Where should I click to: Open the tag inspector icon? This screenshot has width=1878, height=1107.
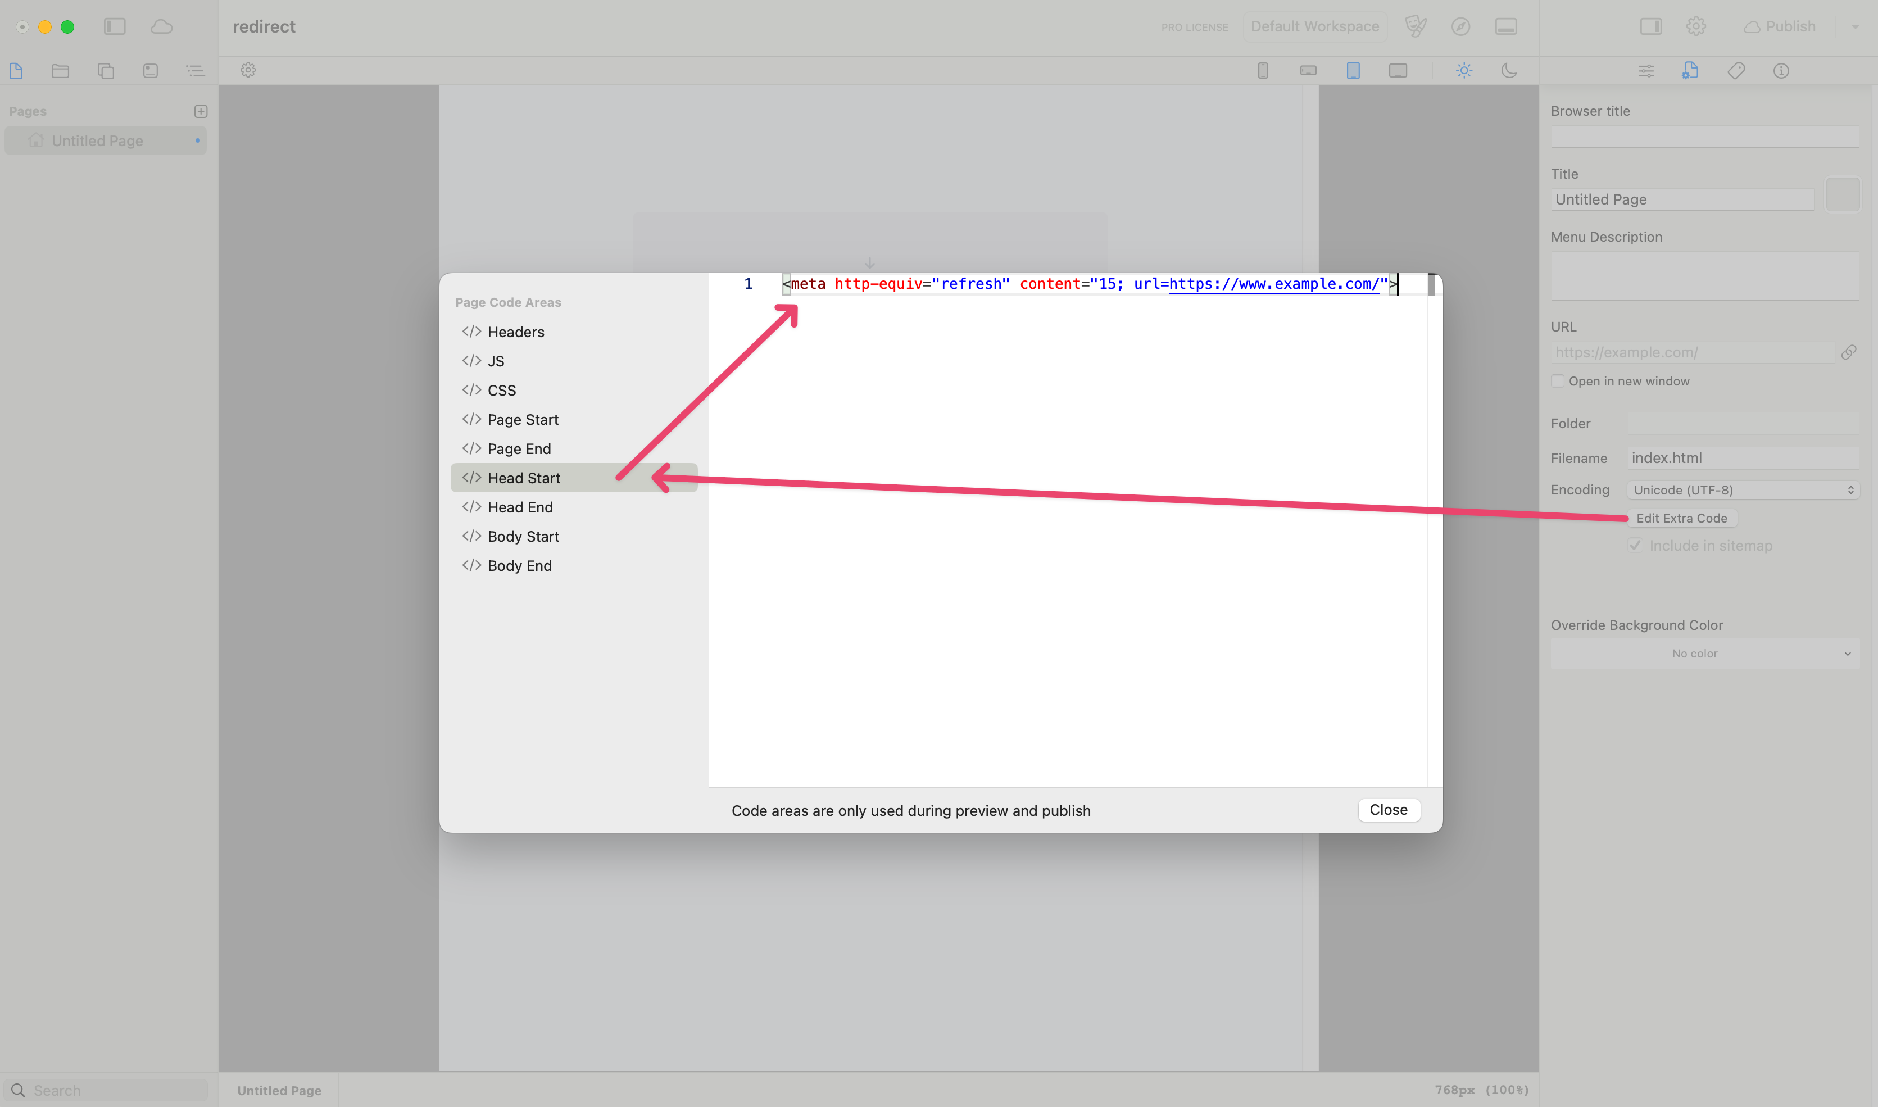point(1735,71)
